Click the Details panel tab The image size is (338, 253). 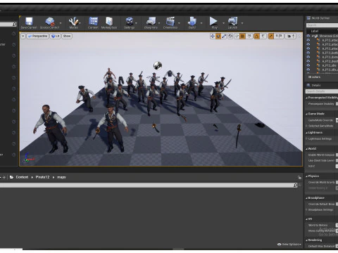click(314, 85)
